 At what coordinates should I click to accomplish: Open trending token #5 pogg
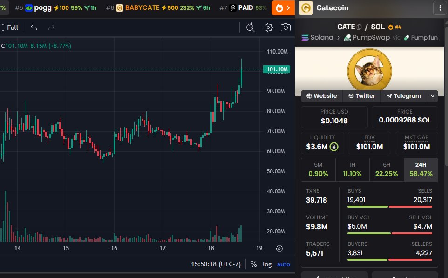[x=56, y=8]
